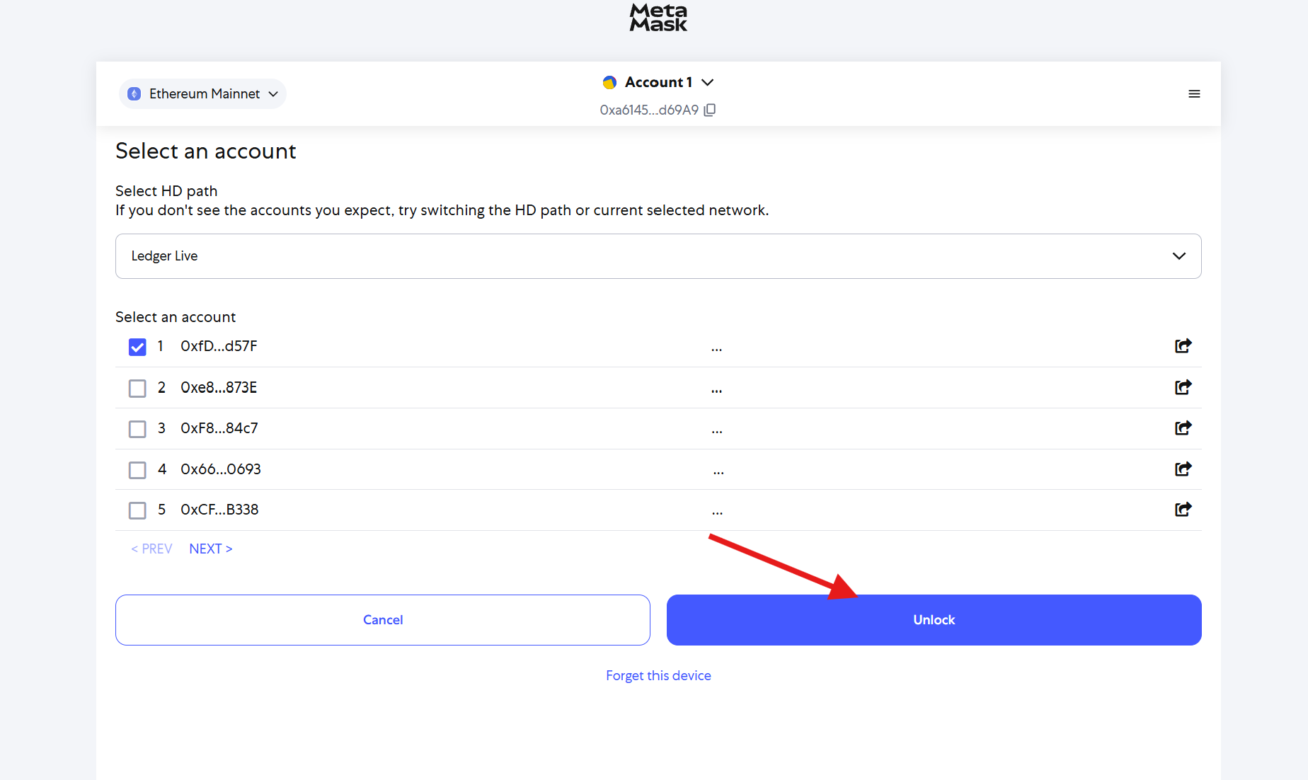
Task: Go to NEXT page of accounts
Action: coord(211,549)
